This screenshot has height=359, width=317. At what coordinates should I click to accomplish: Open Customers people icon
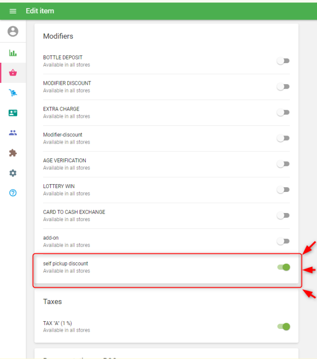pyautogui.click(x=13, y=133)
